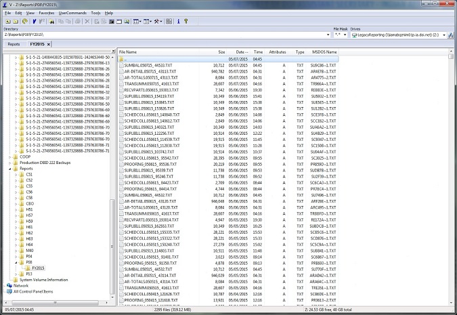Expand the COOP folder node
The width and height of the screenshot is (457, 315).
(9, 157)
